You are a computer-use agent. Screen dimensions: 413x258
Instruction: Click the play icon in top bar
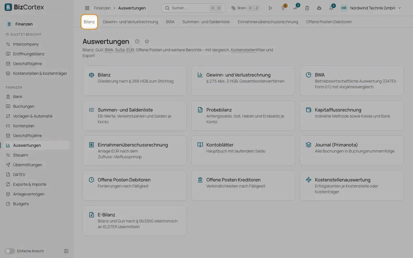270,8
